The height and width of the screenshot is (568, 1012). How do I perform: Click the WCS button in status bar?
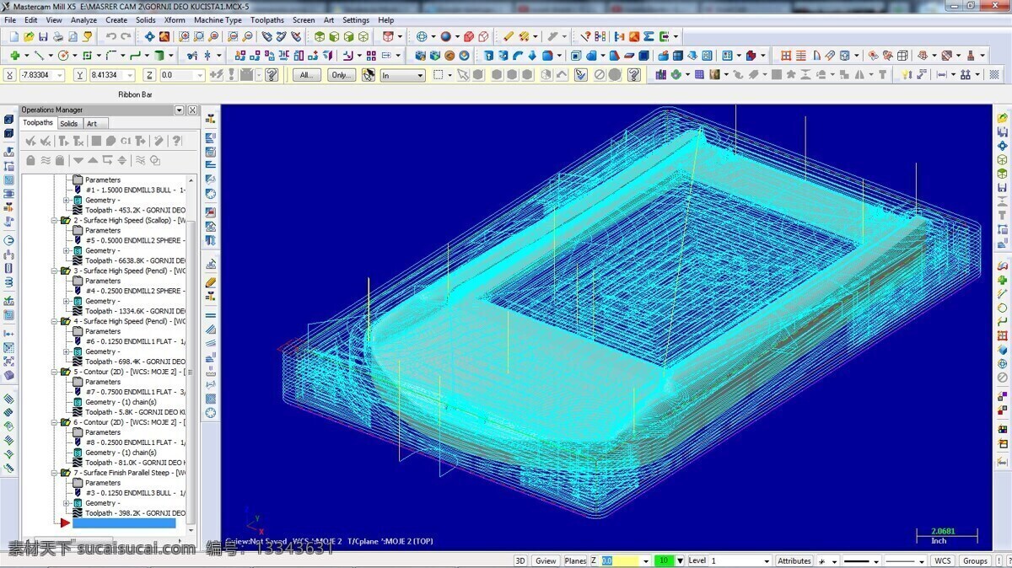click(x=943, y=560)
